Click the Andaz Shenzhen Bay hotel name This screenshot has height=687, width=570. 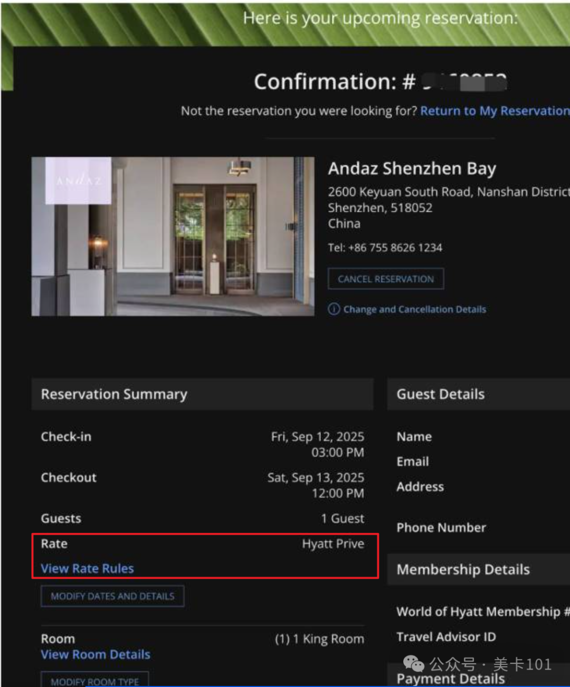(412, 168)
